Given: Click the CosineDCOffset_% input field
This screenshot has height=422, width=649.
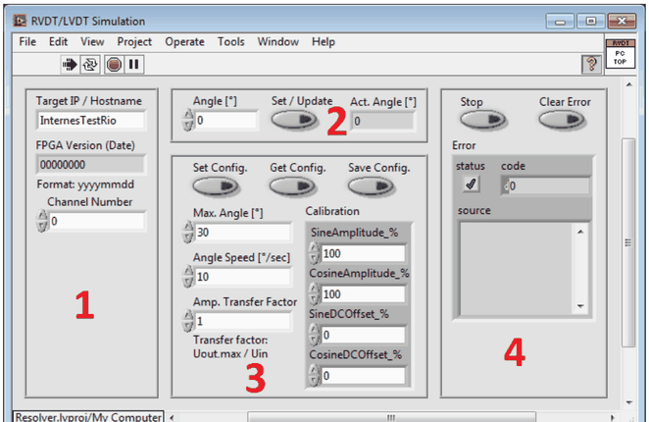Looking at the screenshot, I should point(364,375).
